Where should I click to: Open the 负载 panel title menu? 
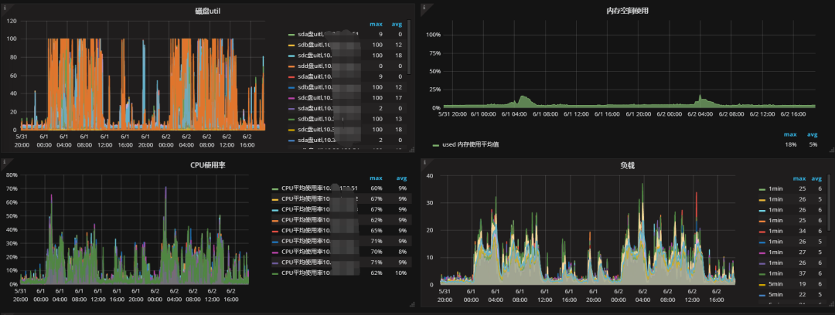pos(627,165)
